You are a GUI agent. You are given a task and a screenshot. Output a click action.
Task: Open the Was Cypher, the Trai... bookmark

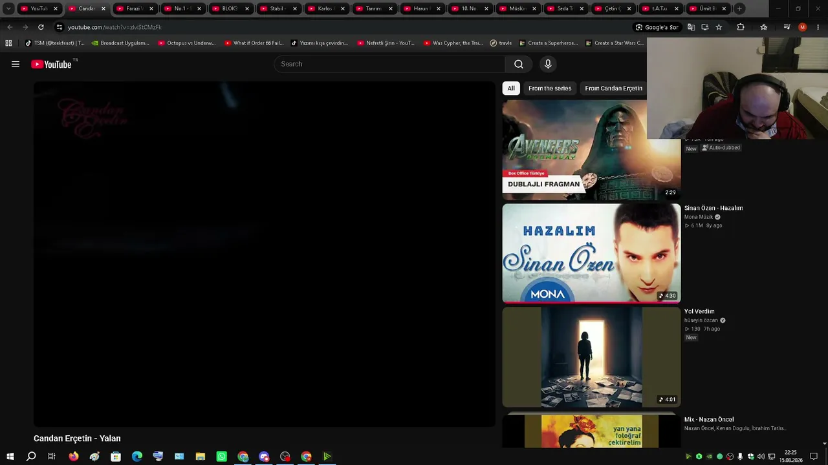[453, 43]
